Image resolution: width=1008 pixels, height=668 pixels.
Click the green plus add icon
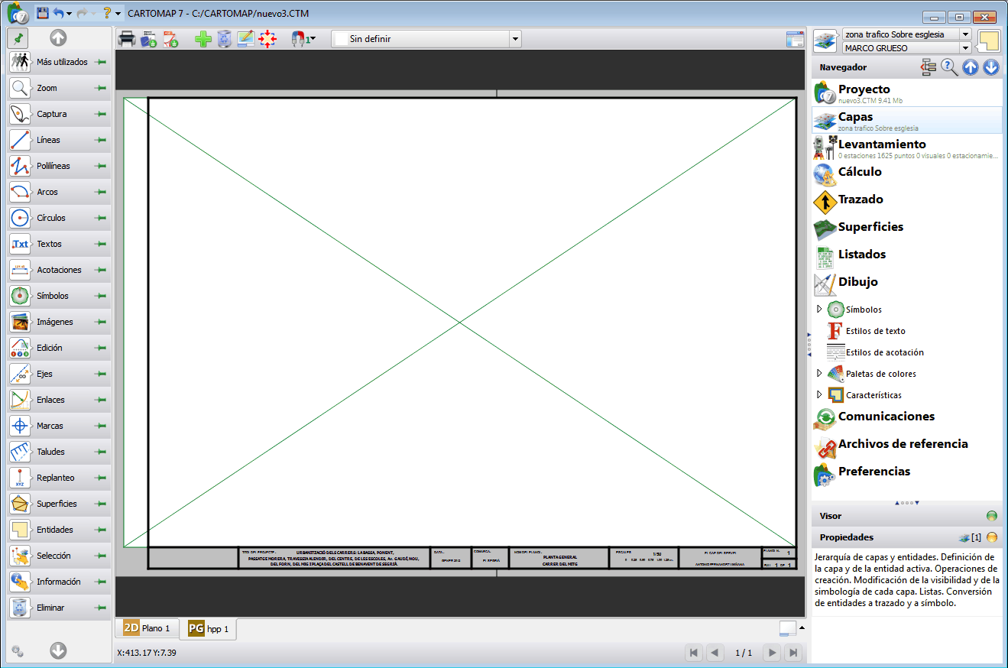(x=203, y=39)
